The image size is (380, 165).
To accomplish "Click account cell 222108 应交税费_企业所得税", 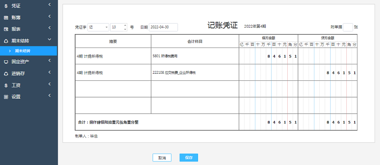I will pyautogui.click(x=174, y=72).
